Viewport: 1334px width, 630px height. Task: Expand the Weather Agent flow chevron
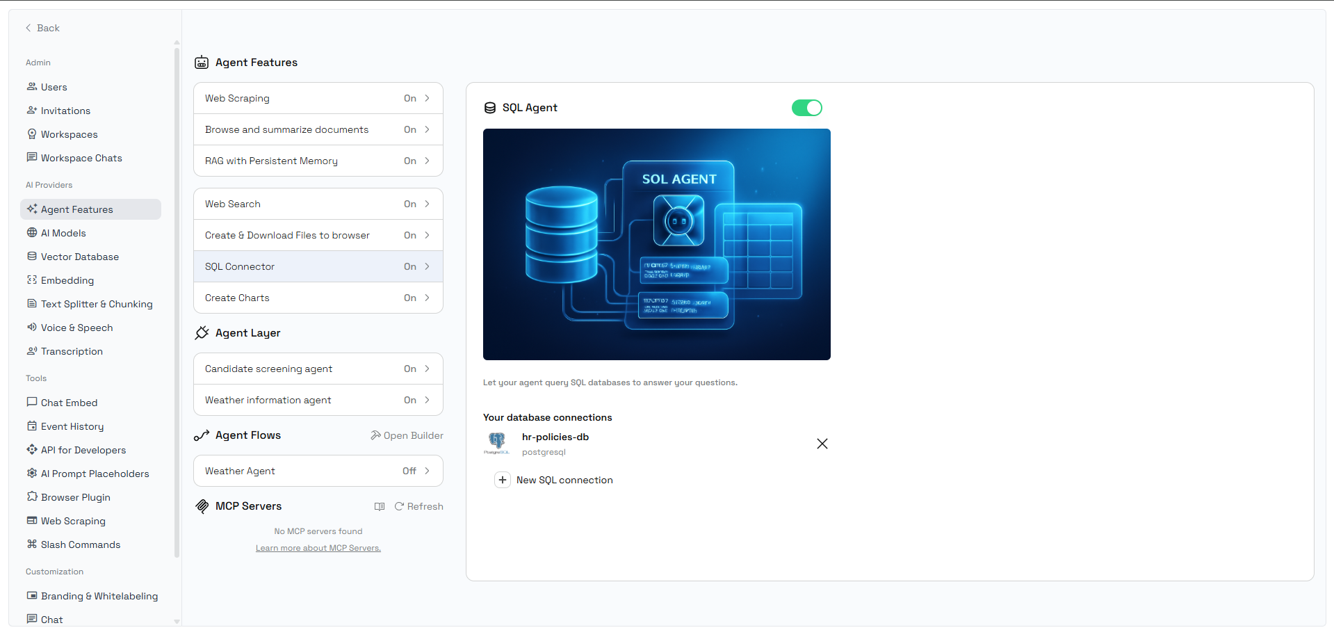coord(427,471)
